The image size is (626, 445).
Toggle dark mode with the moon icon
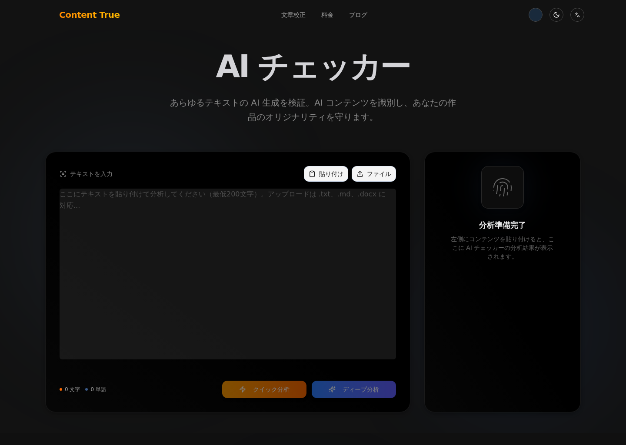556,15
